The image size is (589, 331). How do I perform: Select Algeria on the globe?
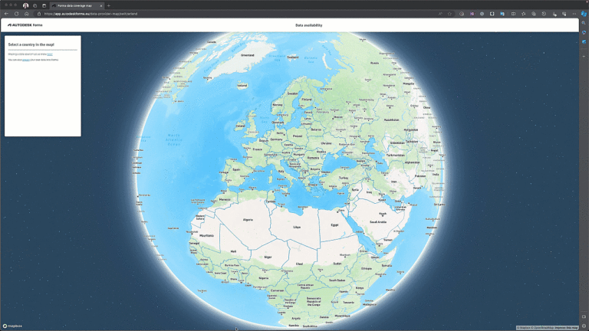click(248, 220)
